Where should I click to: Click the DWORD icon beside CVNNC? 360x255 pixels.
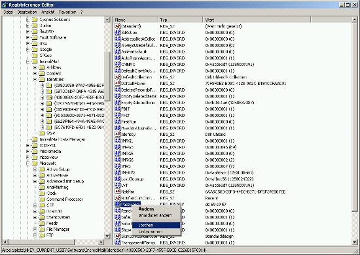point(118,65)
